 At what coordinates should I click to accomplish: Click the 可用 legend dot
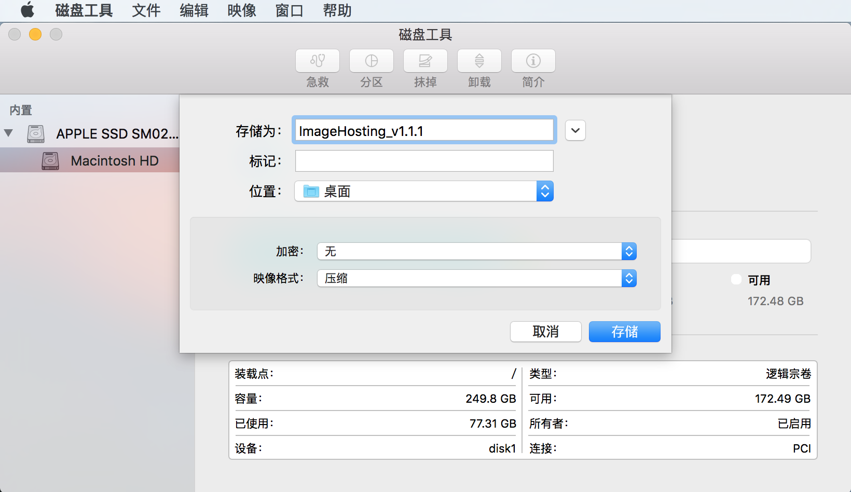pyautogui.click(x=736, y=279)
